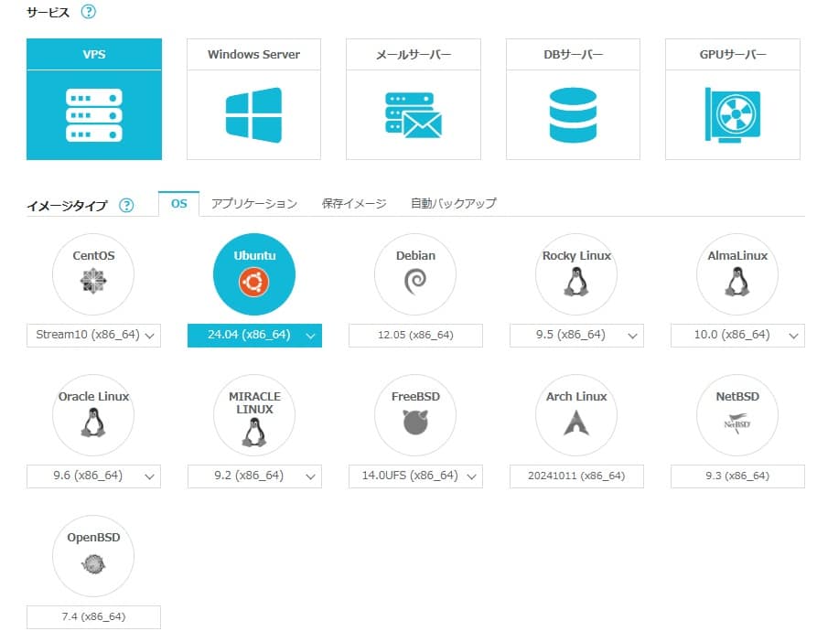Open the 保存イメージ tab
The height and width of the screenshot is (642, 817).
point(353,204)
